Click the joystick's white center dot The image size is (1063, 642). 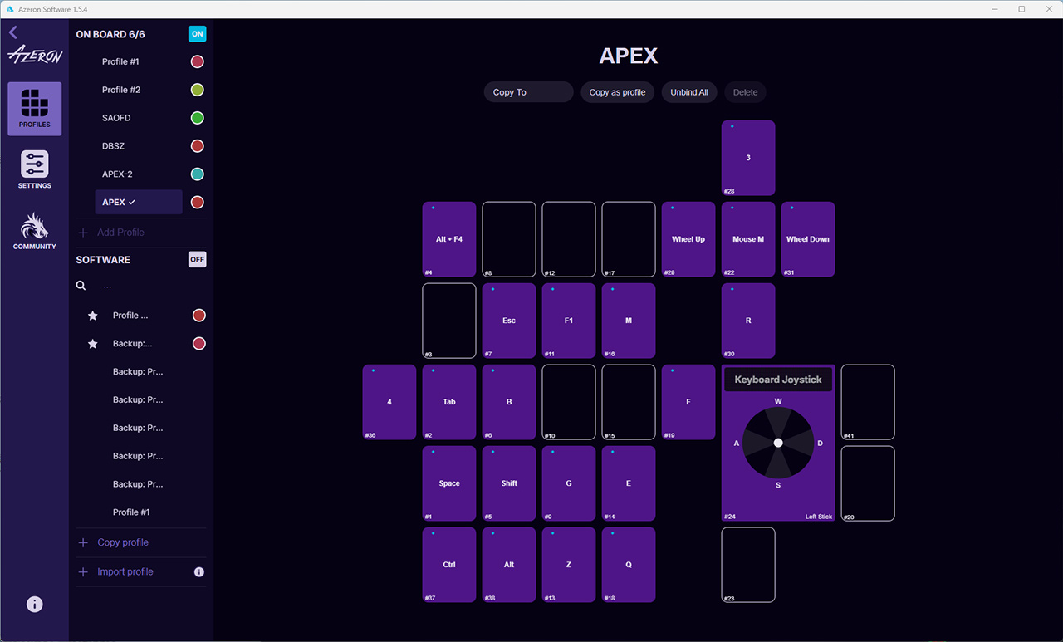point(778,443)
